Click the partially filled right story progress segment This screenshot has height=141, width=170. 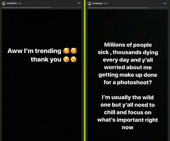tap(148, 8)
